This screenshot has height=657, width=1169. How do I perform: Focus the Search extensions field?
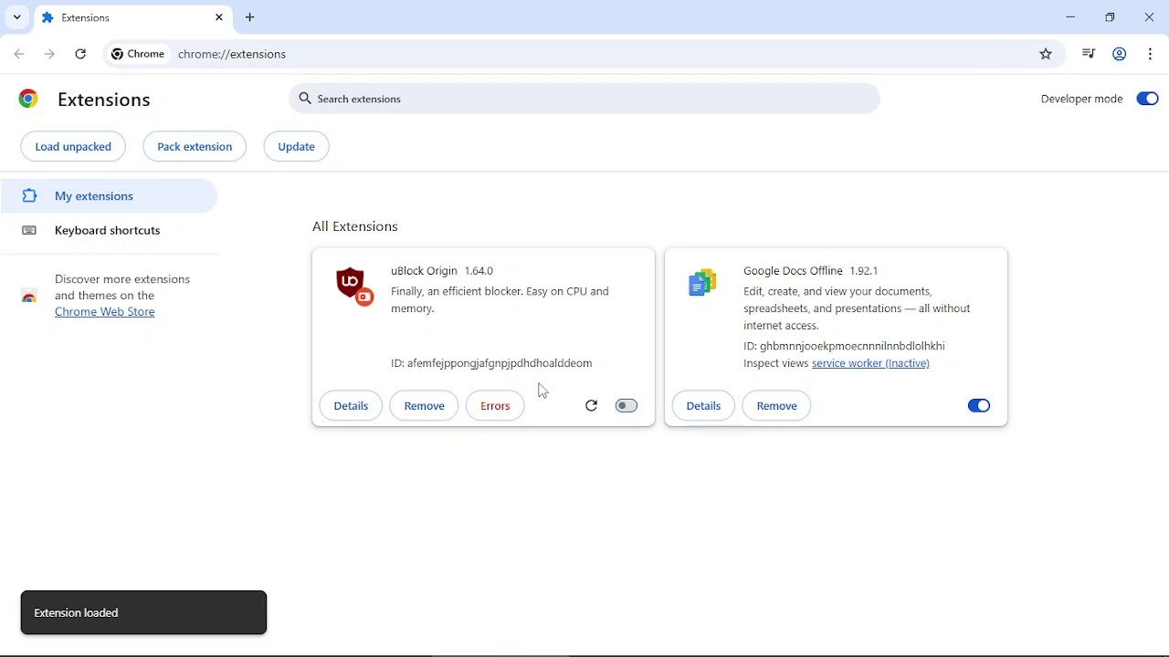(x=584, y=99)
